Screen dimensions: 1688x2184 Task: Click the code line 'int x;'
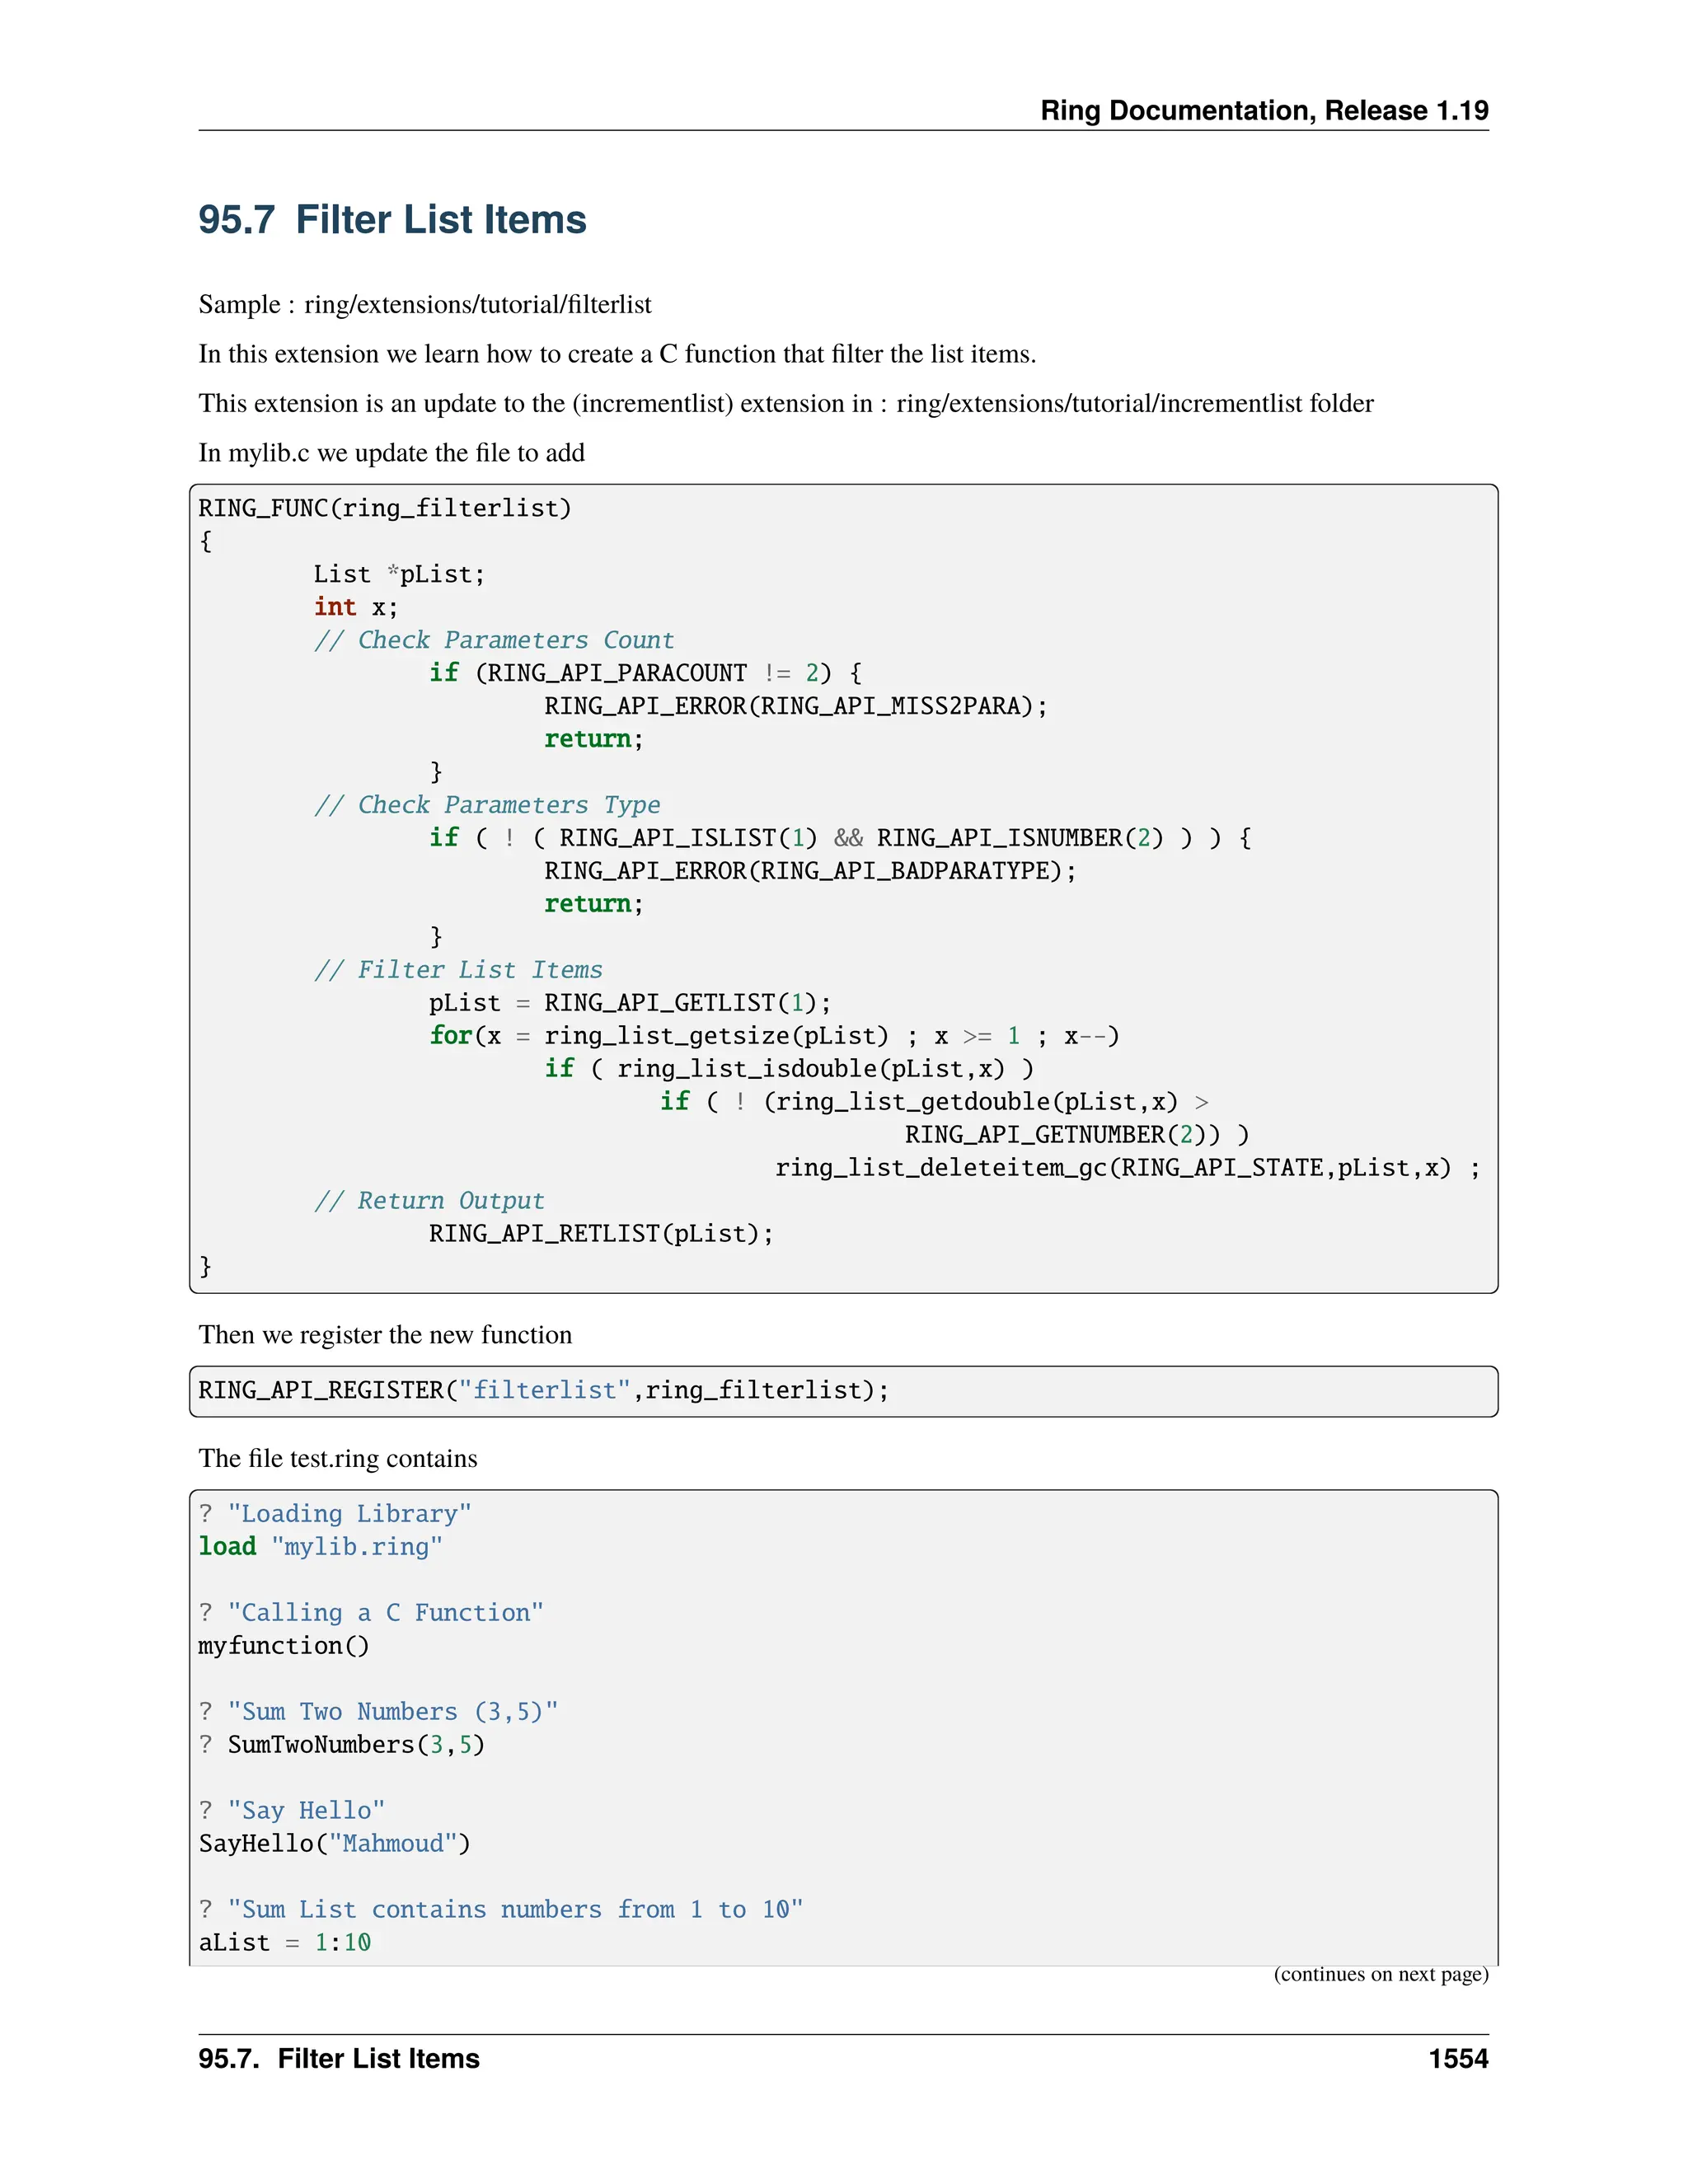(x=356, y=607)
